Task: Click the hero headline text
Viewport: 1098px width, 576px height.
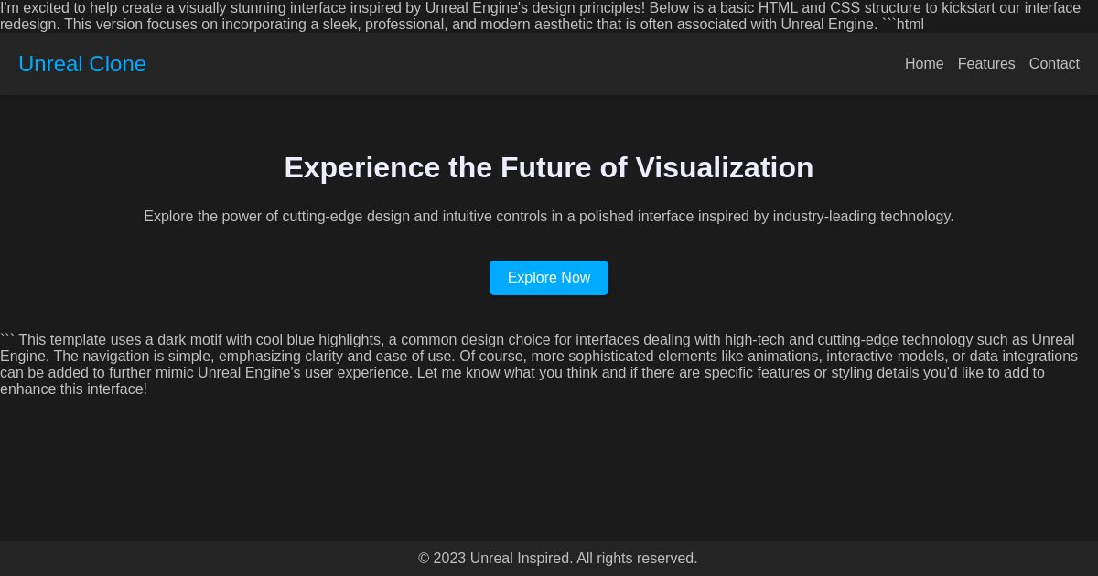Action: point(549,167)
